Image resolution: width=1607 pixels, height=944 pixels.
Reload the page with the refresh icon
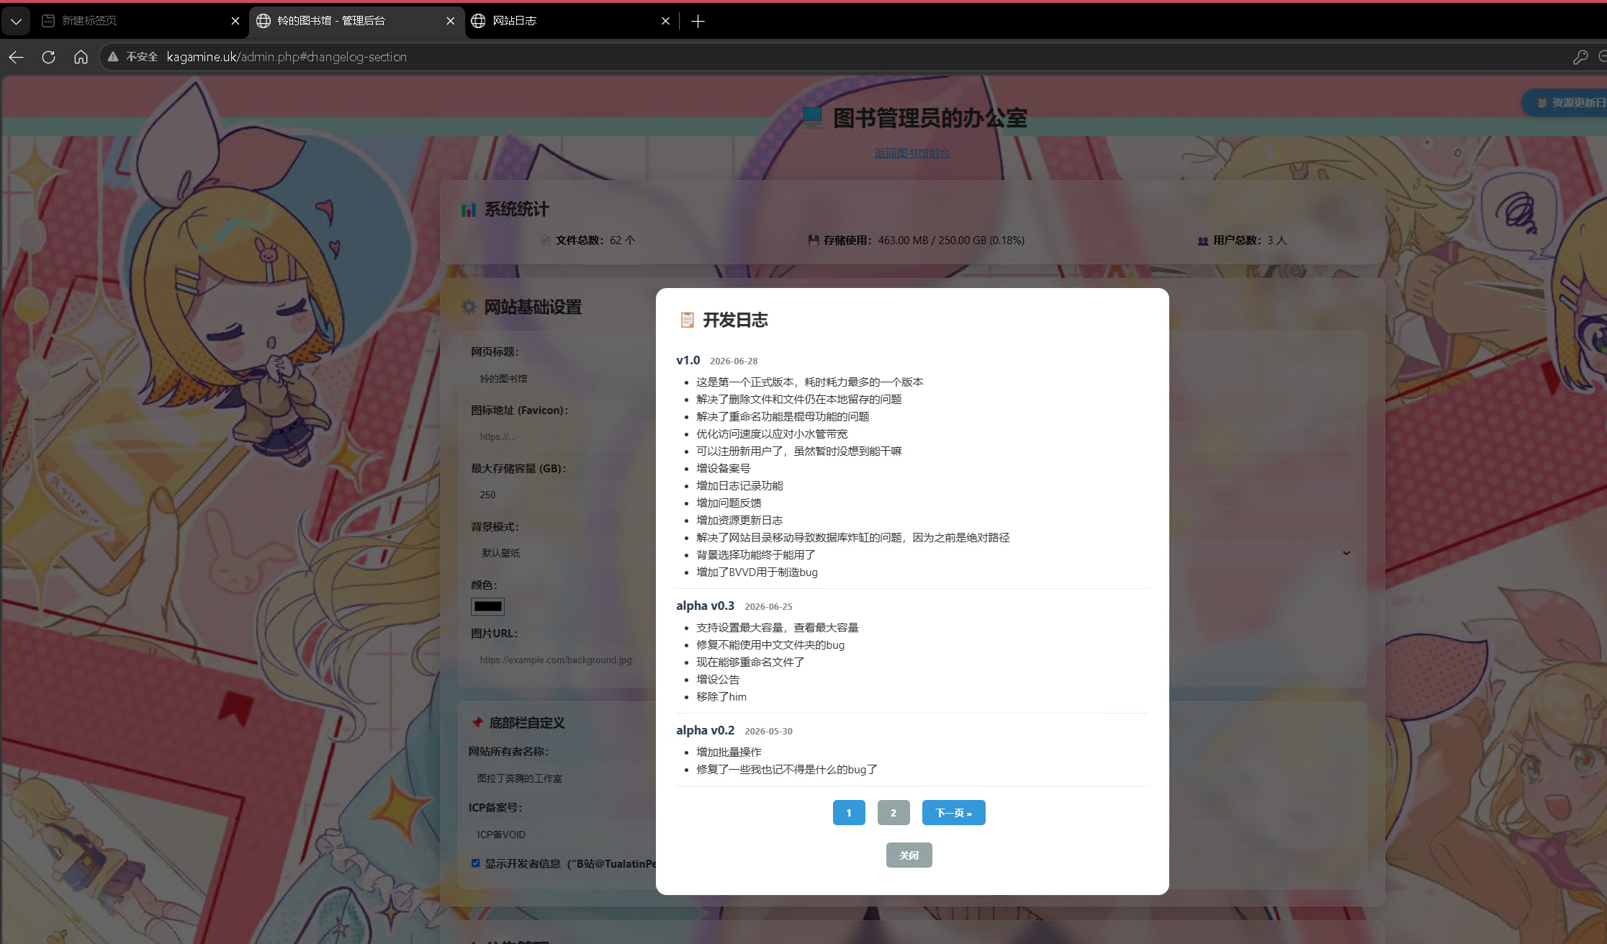[x=48, y=57]
